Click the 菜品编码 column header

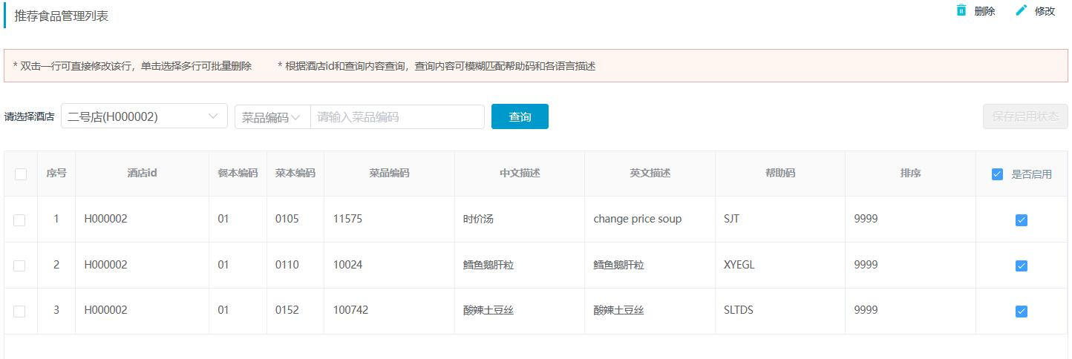point(389,174)
